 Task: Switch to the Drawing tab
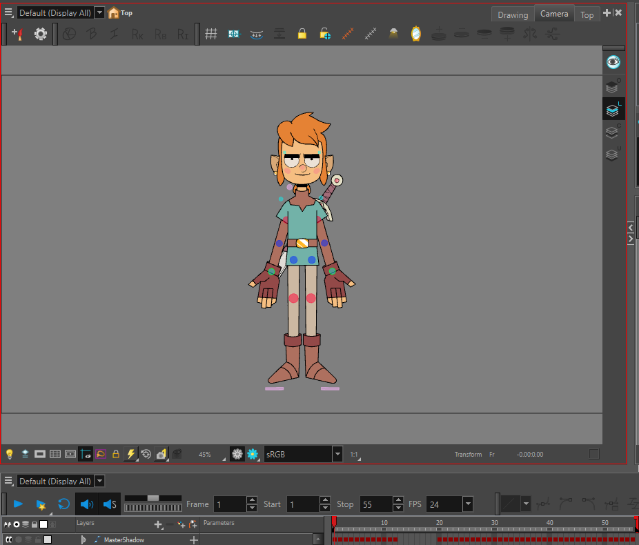[x=513, y=15]
